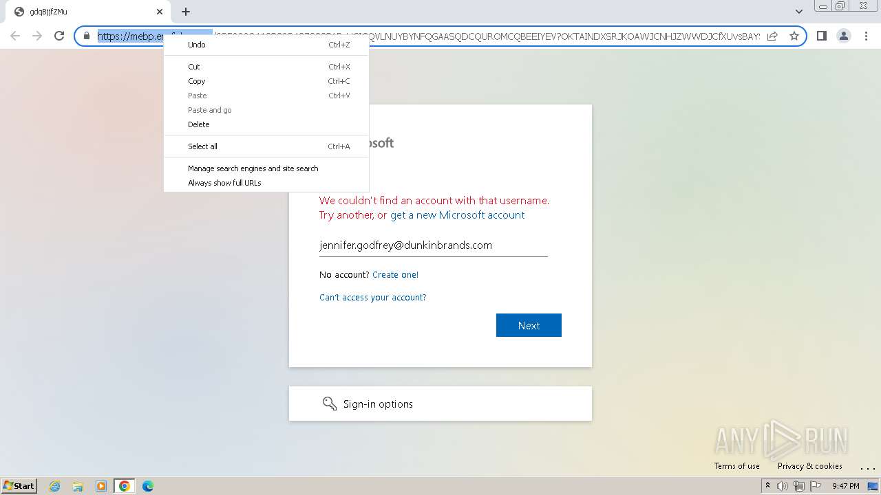This screenshot has height=495, width=881.
Task: Open the Terms of use link
Action: (736, 466)
